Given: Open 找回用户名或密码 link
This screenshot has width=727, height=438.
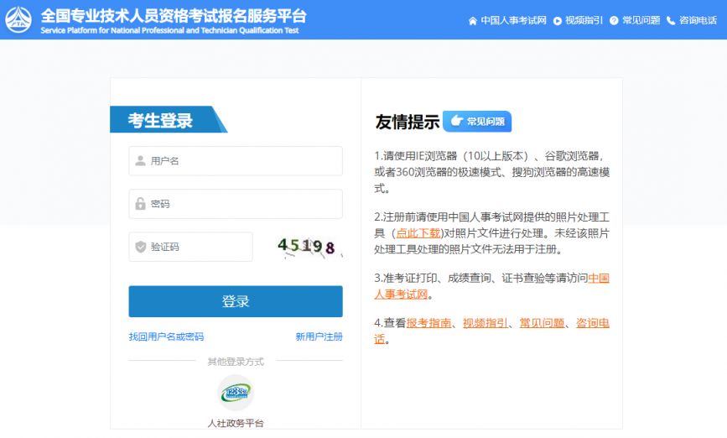Looking at the screenshot, I should 166,336.
